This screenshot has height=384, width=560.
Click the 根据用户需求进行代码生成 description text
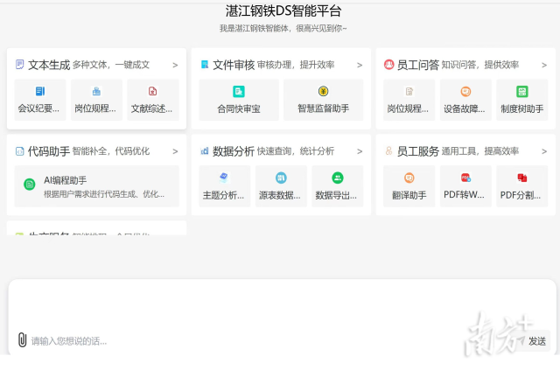(x=104, y=194)
